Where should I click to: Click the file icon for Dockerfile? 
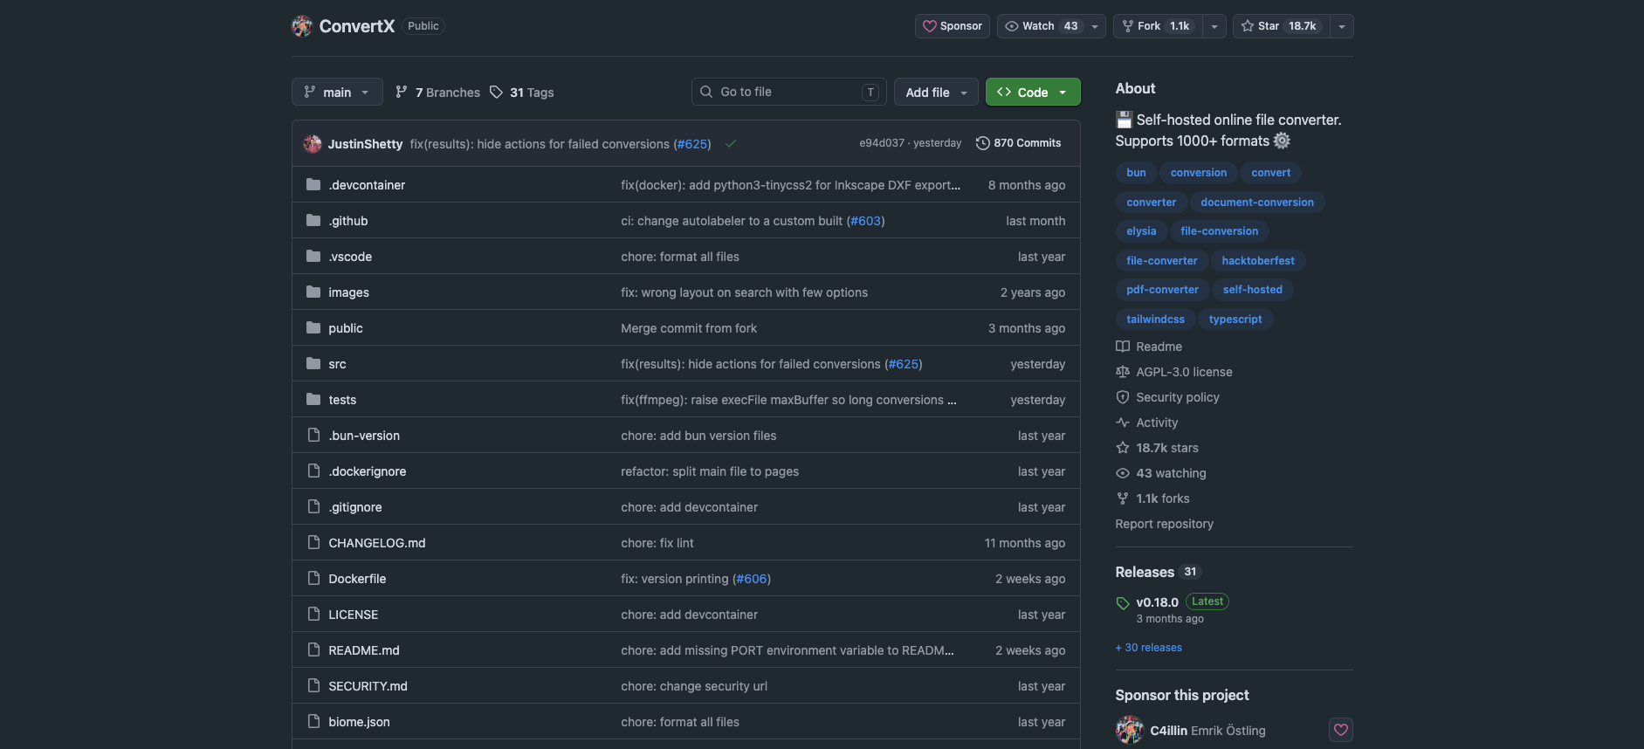[x=313, y=579]
